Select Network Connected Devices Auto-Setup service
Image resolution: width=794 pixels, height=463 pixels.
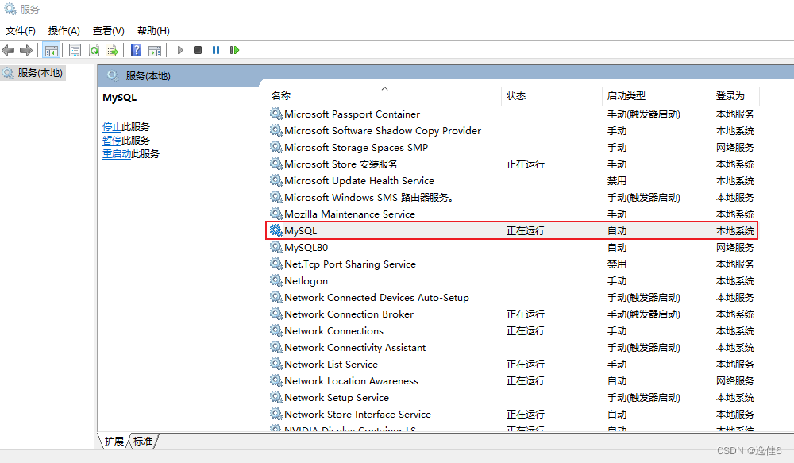(x=376, y=298)
